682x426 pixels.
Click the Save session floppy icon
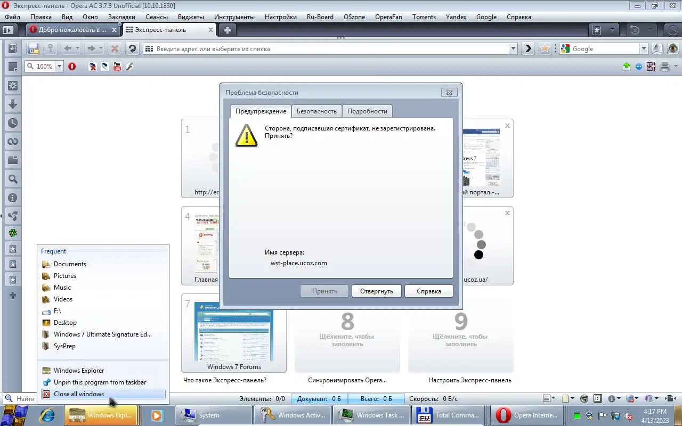(34, 48)
